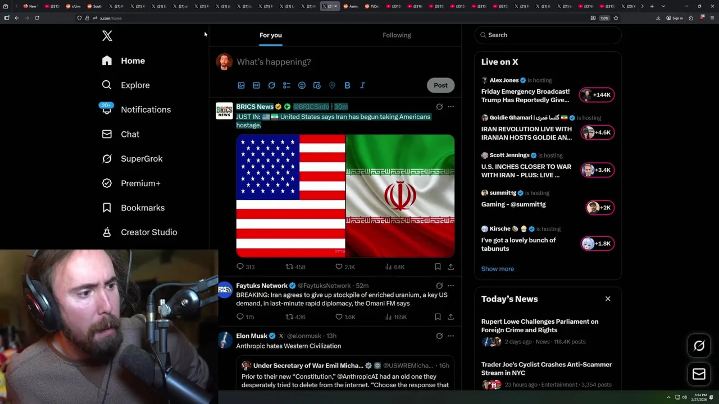Schedule the post with calendar icon
Viewport: 719px width, 404px height.
pos(317,85)
